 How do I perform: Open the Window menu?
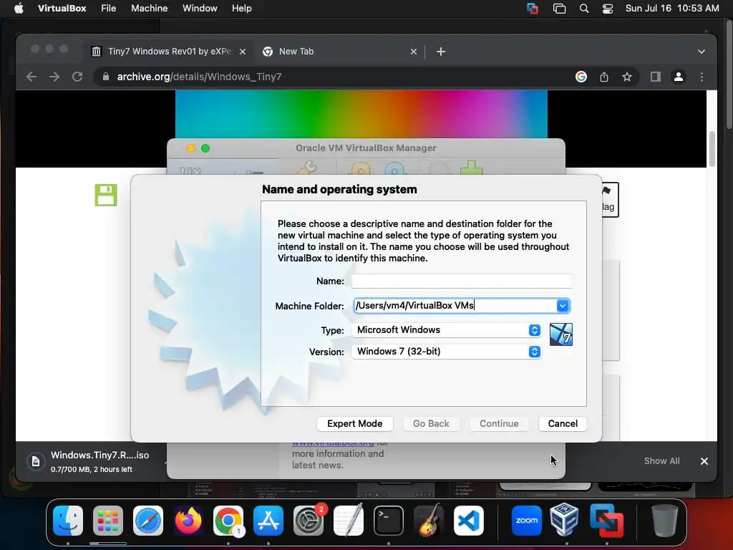(x=200, y=9)
